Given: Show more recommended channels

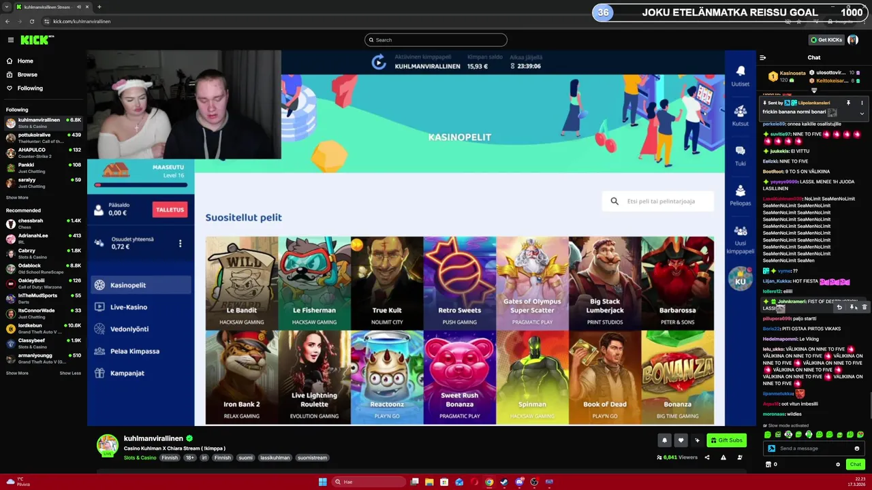Looking at the screenshot, I should pos(17,373).
